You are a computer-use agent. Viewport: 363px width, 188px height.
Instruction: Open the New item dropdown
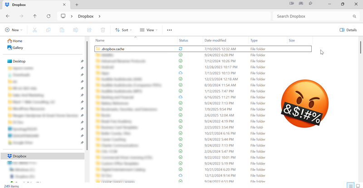point(14,30)
